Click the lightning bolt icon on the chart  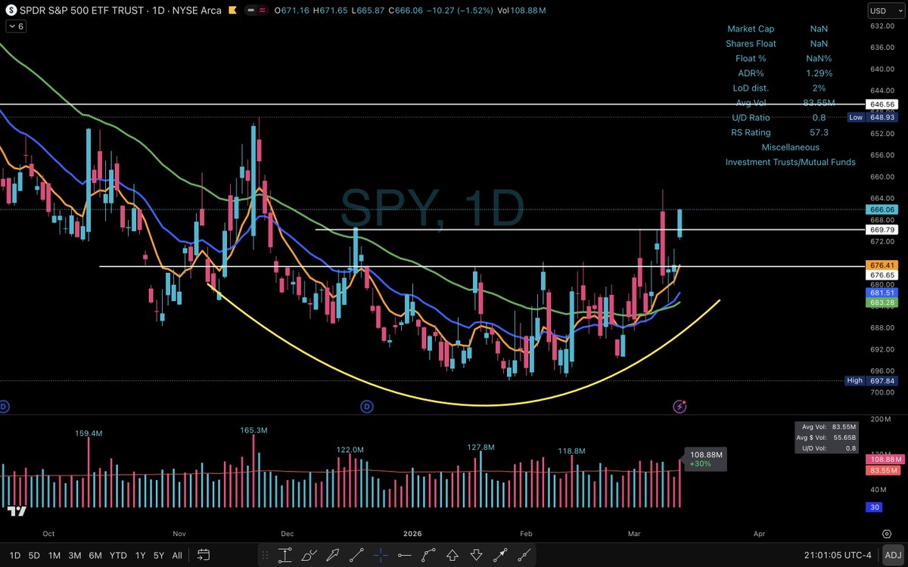click(679, 406)
